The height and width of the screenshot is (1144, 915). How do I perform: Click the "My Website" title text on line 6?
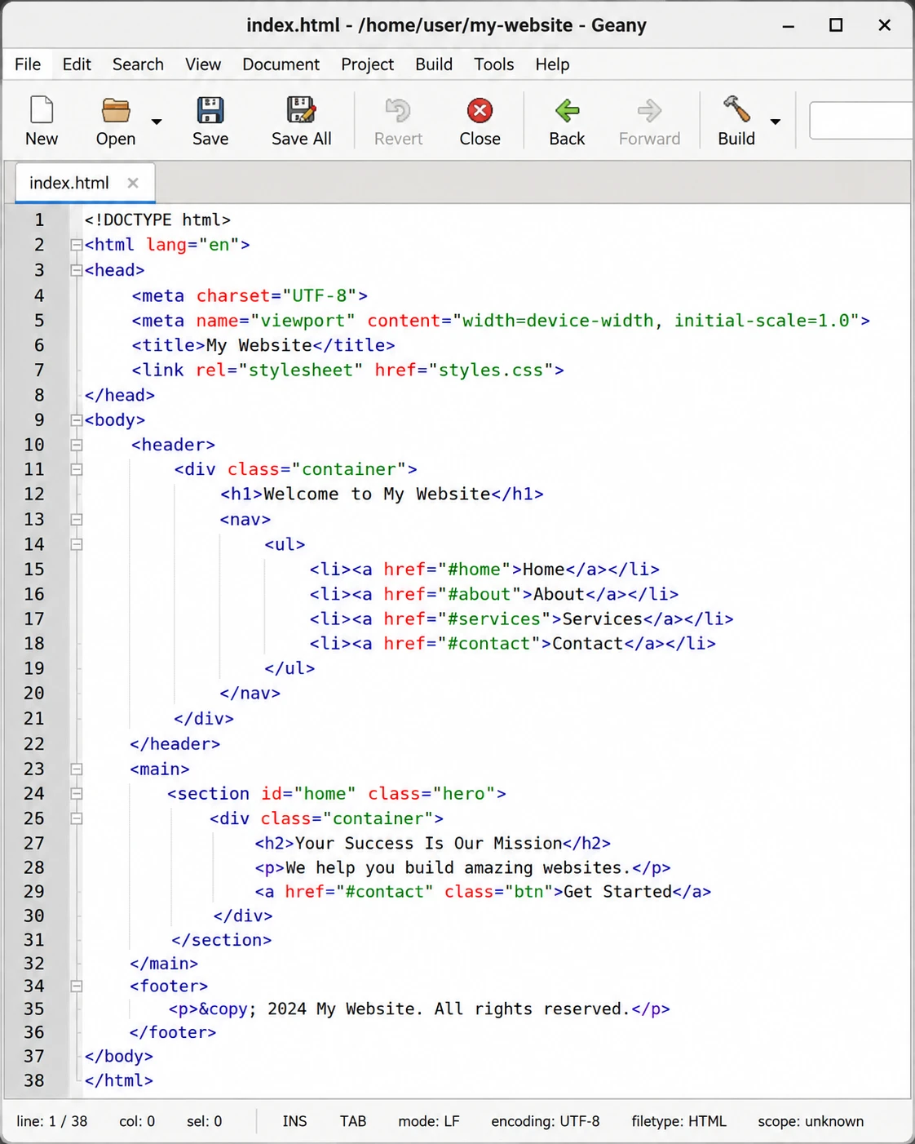[x=259, y=345]
